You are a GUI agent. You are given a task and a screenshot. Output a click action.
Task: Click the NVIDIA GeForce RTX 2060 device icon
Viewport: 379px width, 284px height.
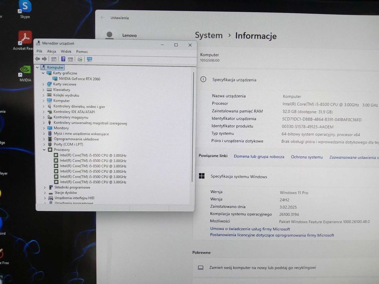point(55,78)
